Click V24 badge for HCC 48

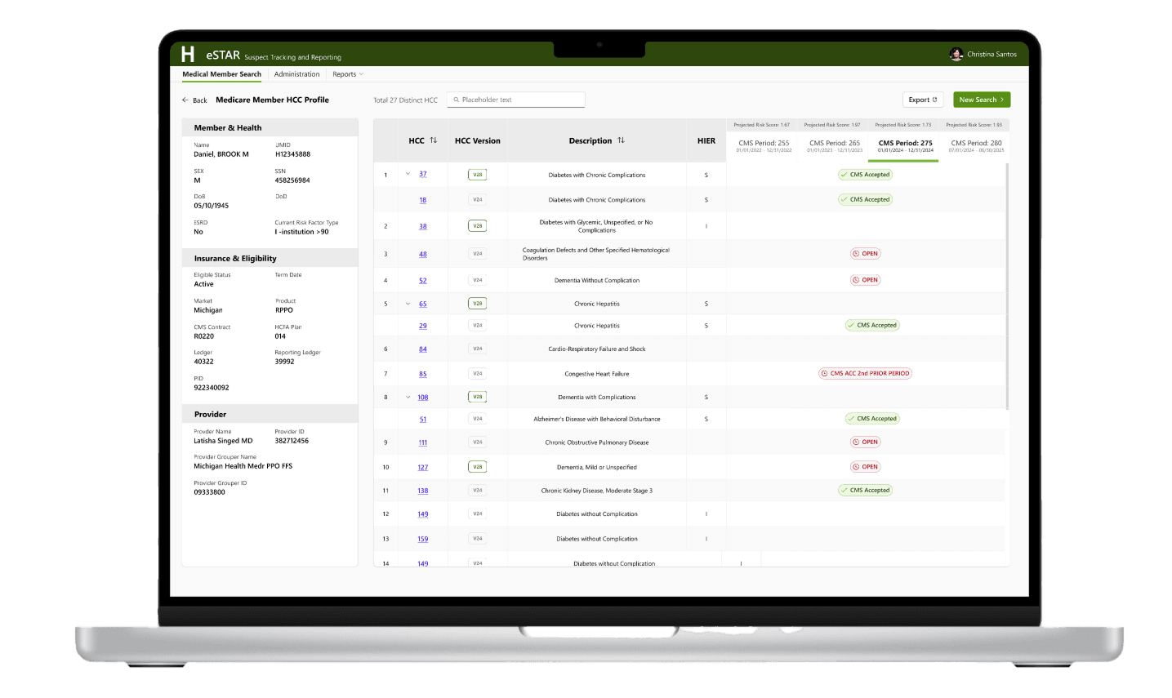click(478, 254)
